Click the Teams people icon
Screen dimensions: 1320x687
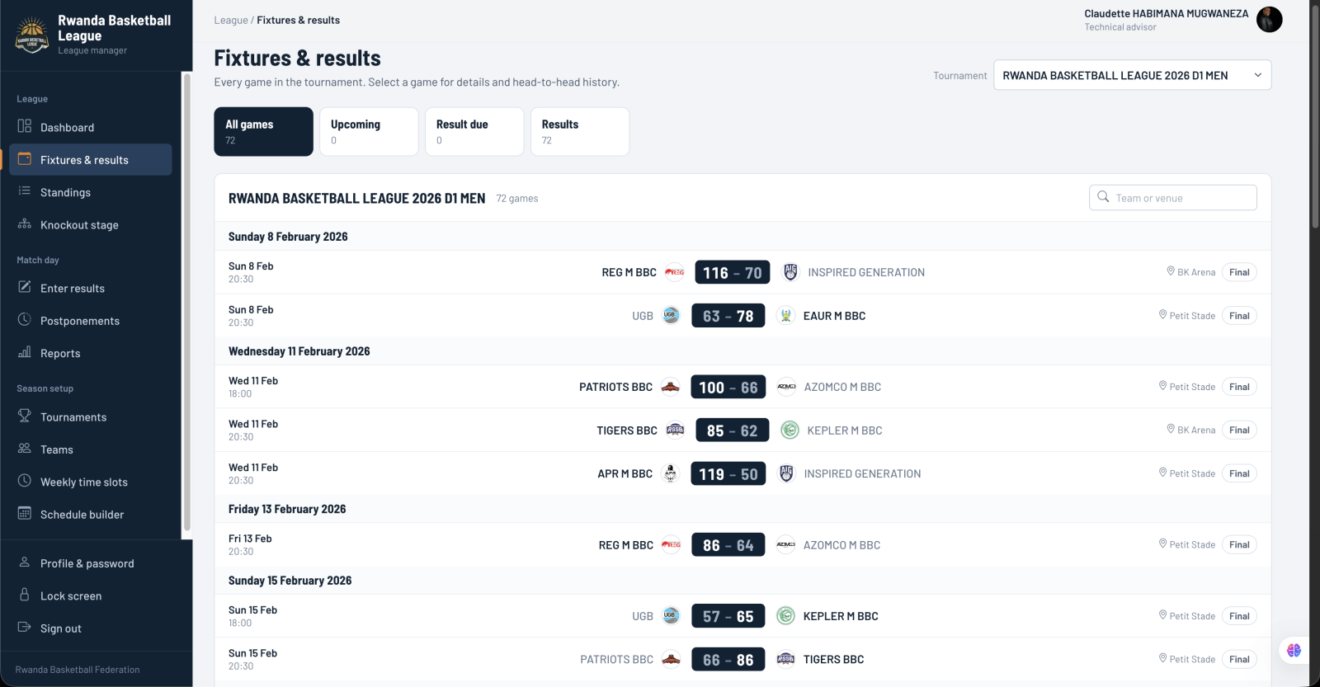click(25, 449)
